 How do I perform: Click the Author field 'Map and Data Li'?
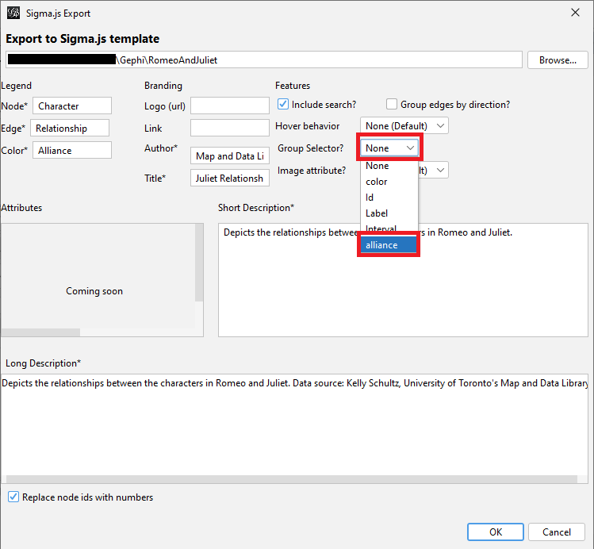(x=229, y=155)
